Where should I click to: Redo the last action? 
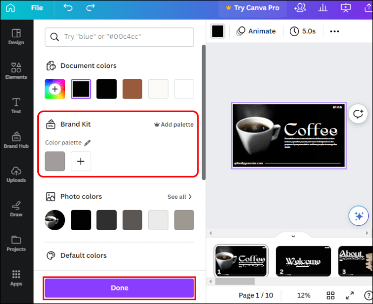[x=90, y=8]
